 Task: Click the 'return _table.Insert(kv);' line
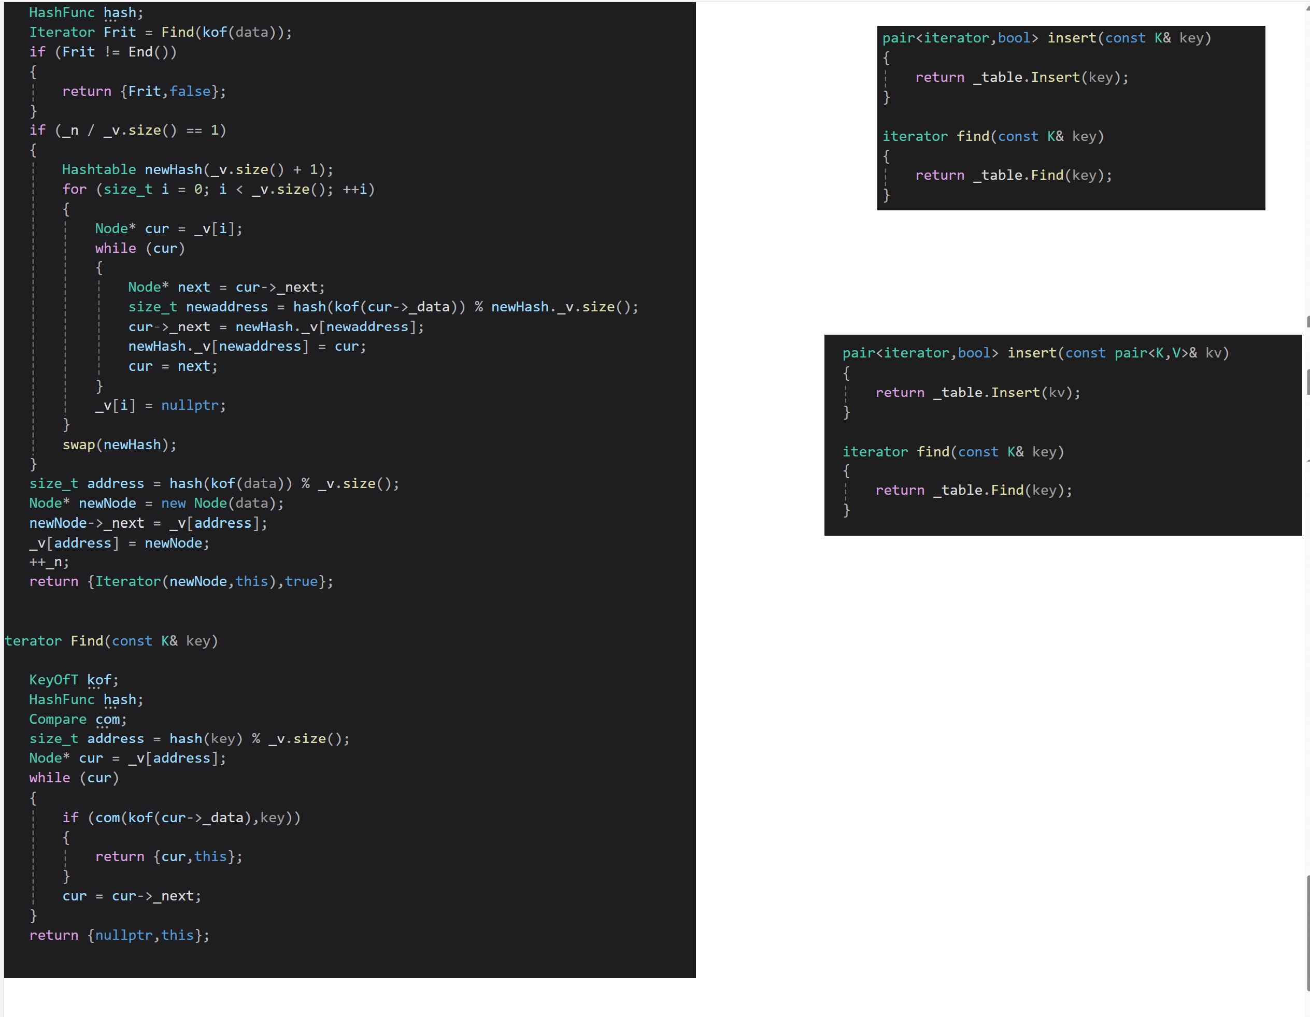977,393
